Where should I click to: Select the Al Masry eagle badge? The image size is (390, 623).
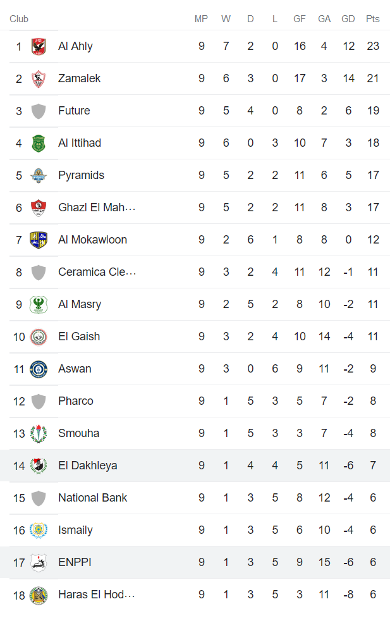(x=38, y=304)
